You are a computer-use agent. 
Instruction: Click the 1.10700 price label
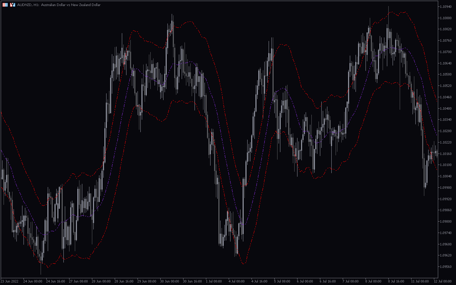pyautogui.click(x=446, y=52)
